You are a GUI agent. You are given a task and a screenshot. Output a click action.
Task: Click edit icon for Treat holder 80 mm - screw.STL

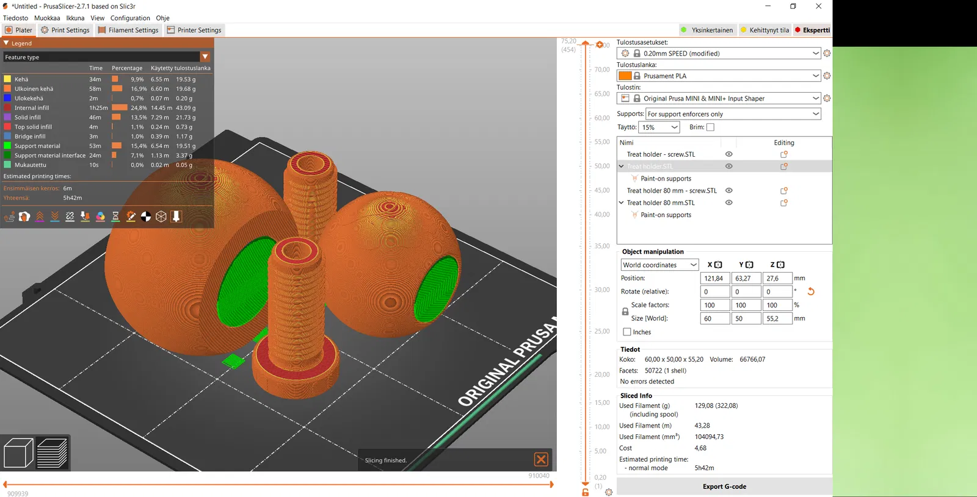point(784,191)
